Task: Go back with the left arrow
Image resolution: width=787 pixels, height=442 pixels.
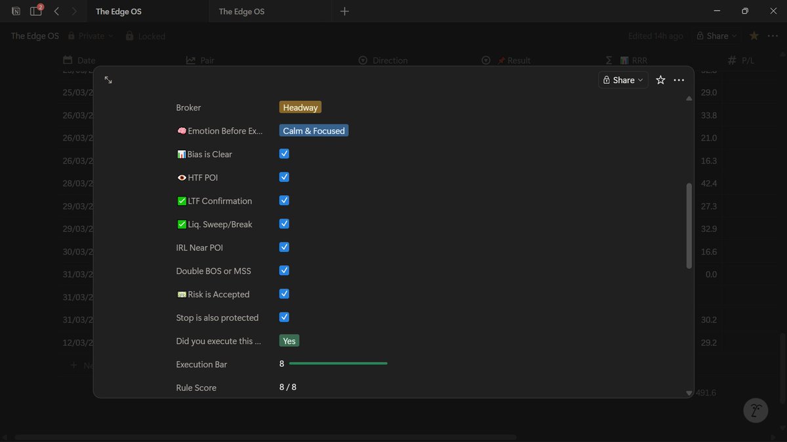Action: 57,11
